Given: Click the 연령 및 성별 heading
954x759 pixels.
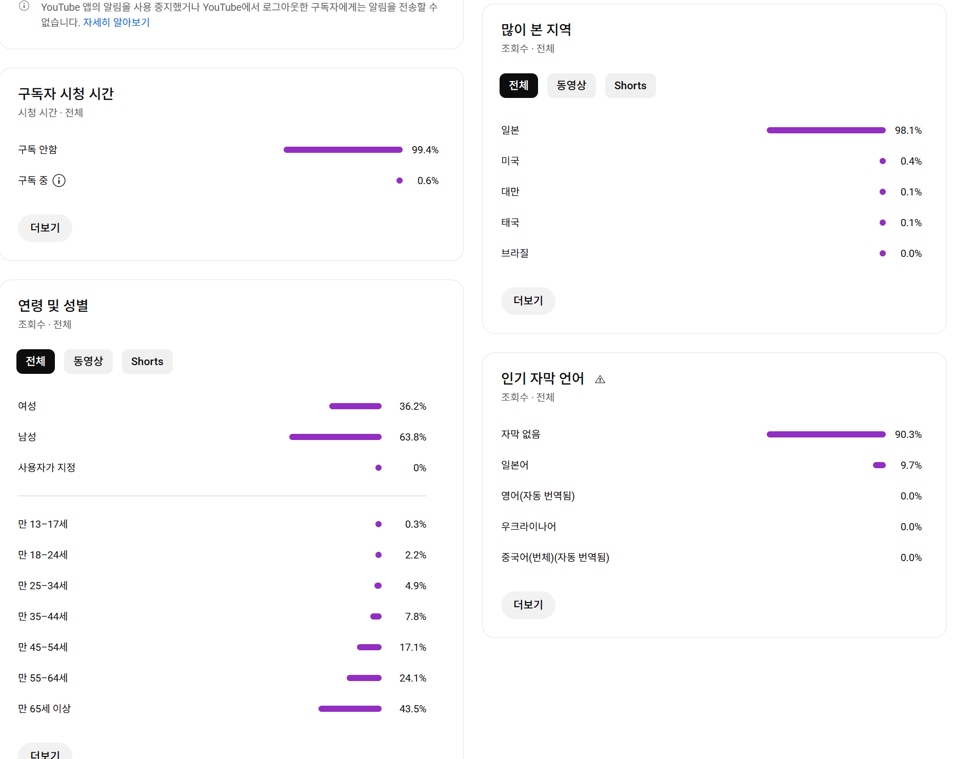Looking at the screenshot, I should click(53, 306).
